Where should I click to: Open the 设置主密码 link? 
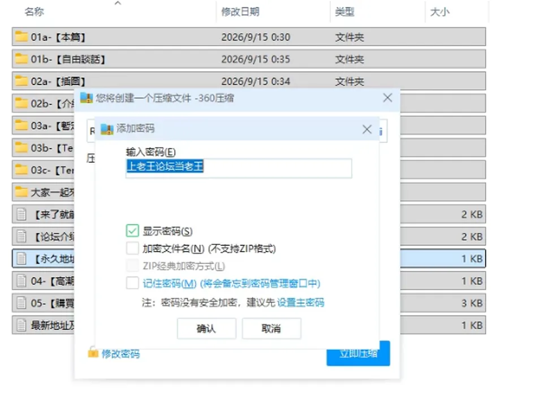[x=300, y=303]
